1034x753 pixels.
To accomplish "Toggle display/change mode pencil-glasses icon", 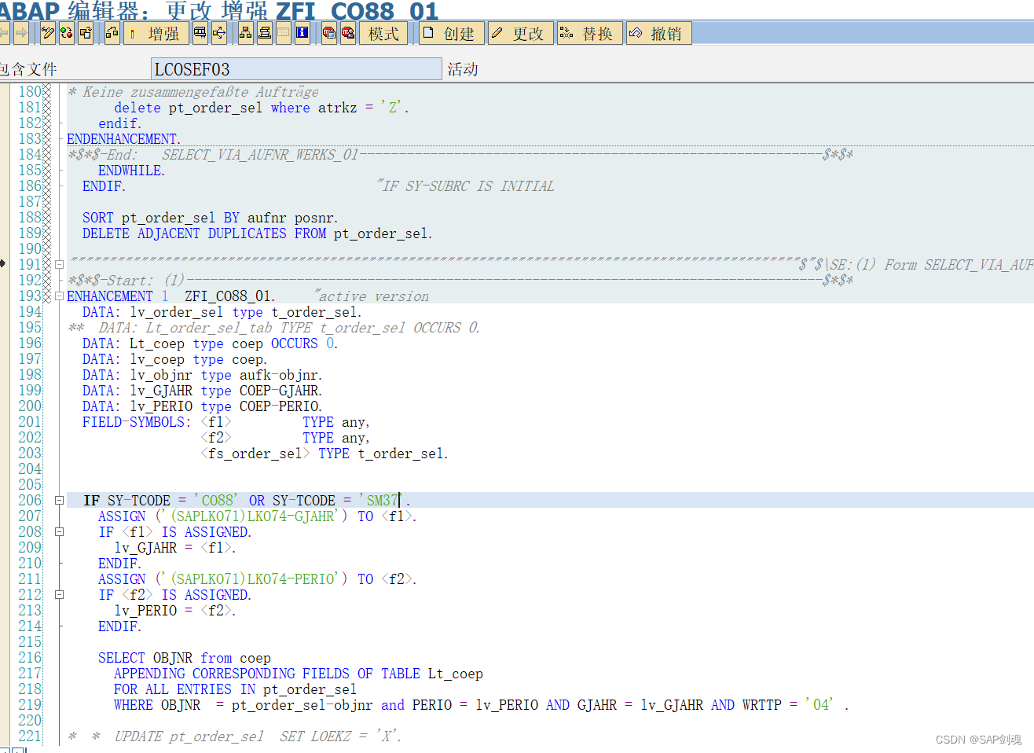I will tap(48, 33).
